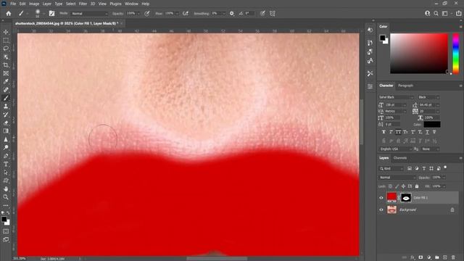
Task: Open the layer Kind filter dropdown
Action: [391, 169]
